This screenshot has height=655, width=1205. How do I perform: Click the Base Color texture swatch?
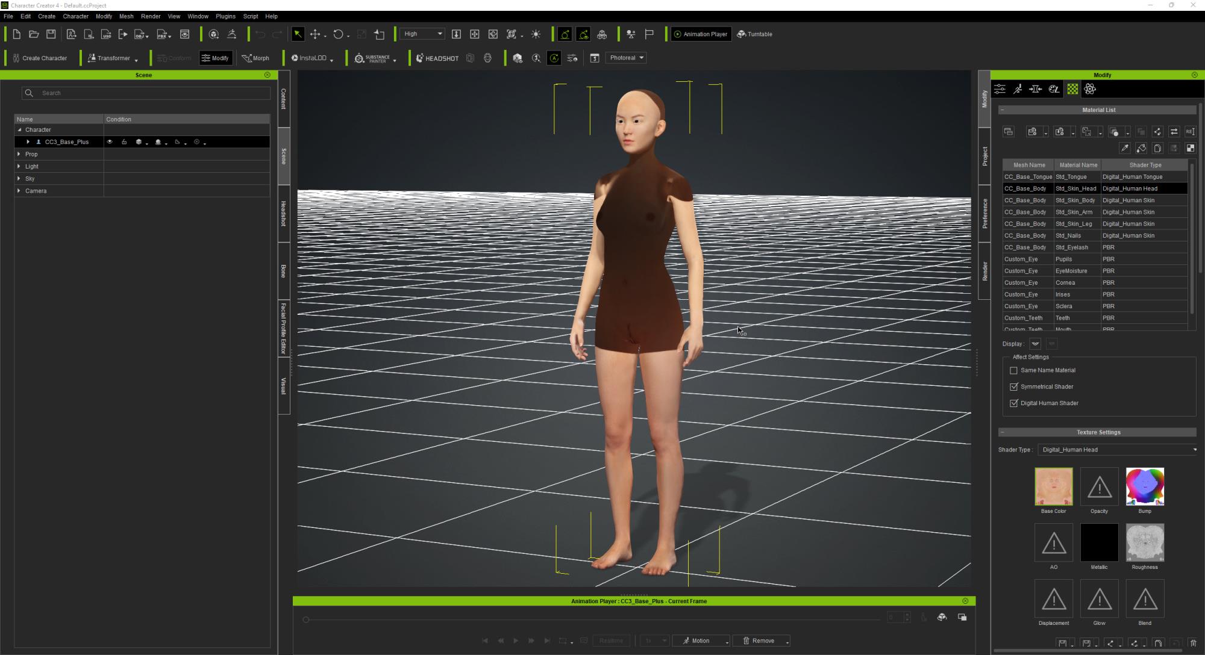[x=1053, y=486]
